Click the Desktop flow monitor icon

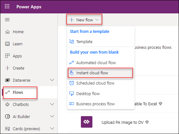[x=72, y=94]
